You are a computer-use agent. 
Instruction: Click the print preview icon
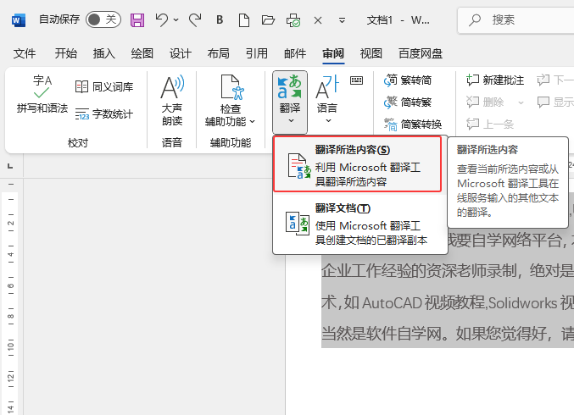pyautogui.click(x=293, y=20)
